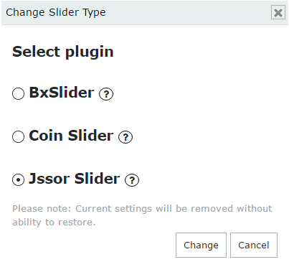Click the Jssor Slider text label
The height and width of the screenshot is (262, 289).
[x=75, y=179]
